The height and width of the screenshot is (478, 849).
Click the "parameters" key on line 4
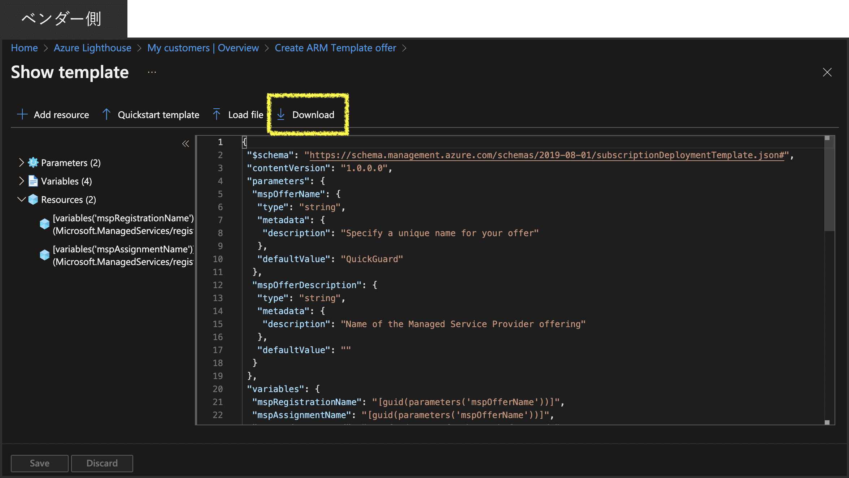pyautogui.click(x=278, y=181)
